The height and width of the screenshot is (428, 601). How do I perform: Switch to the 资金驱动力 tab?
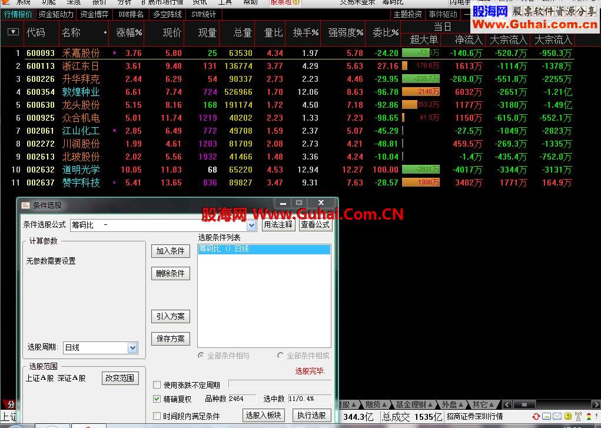[x=56, y=14]
